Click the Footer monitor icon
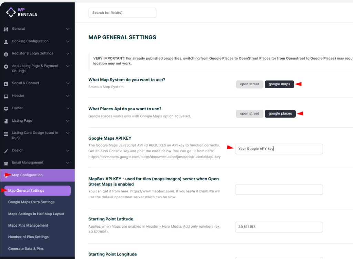 pos(6,109)
